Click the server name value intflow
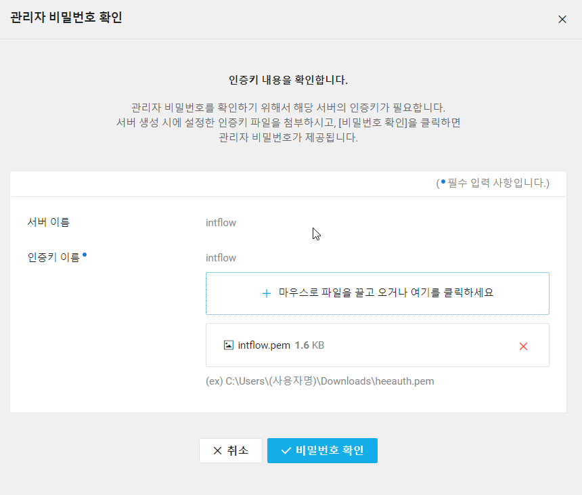The image size is (582, 495). pos(221,222)
